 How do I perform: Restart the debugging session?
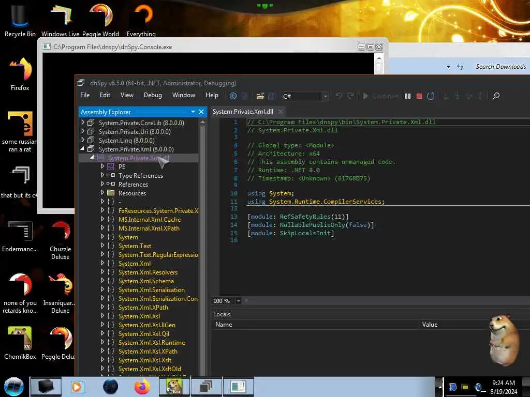[430, 96]
